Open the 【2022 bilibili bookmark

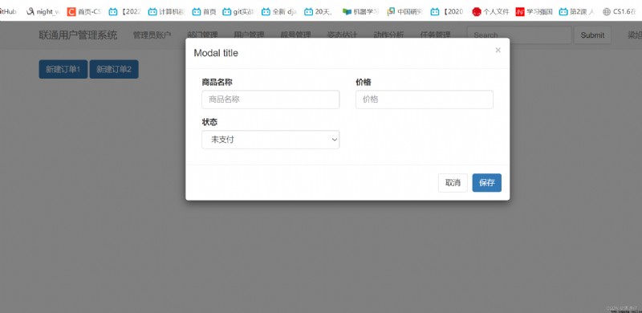125,11
